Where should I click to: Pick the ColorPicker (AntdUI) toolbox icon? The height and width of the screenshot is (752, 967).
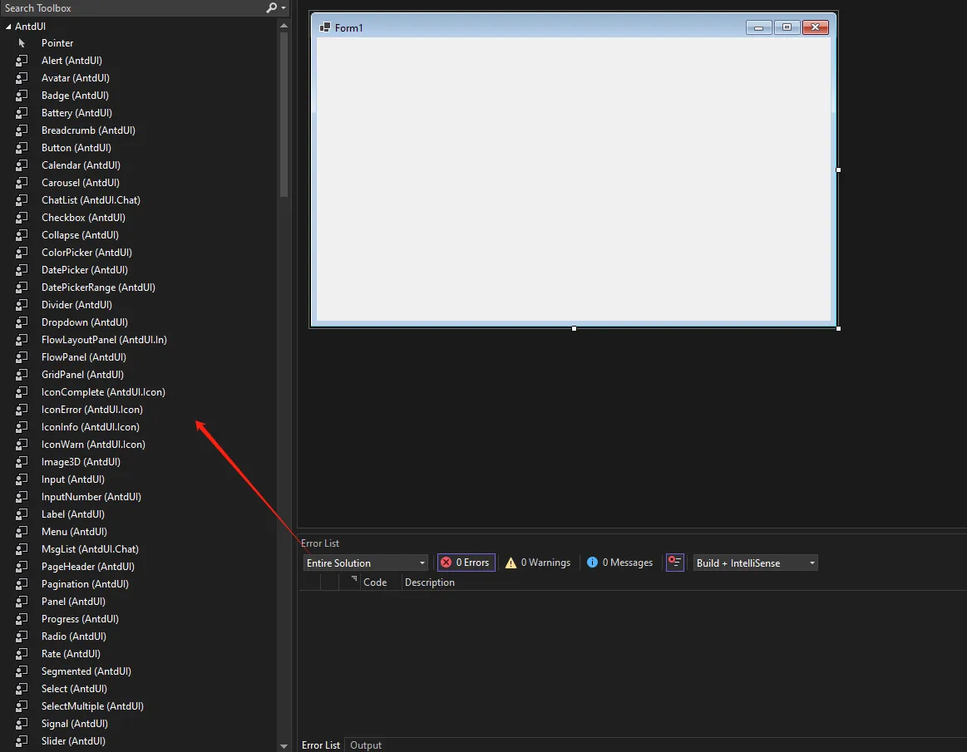22,253
